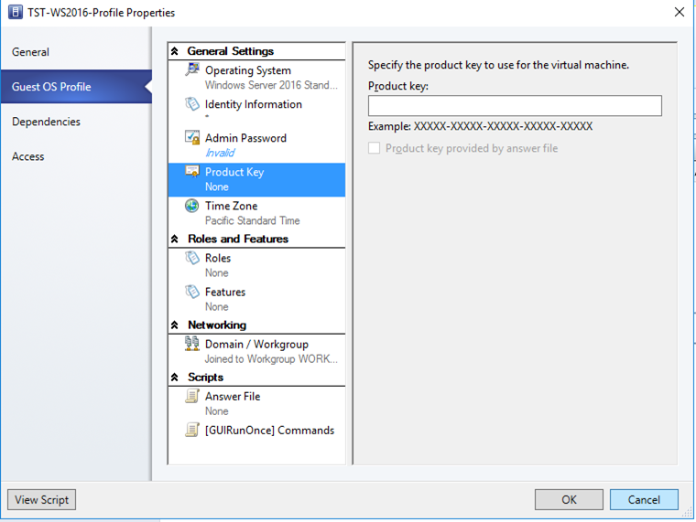Click the Admin Password lock icon
The height and width of the screenshot is (522, 696).
(192, 138)
